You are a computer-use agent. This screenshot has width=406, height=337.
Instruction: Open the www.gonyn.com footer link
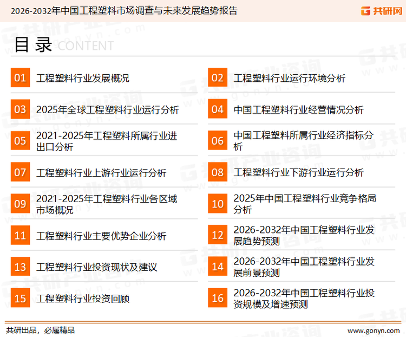pyautogui.click(x=374, y=331)
